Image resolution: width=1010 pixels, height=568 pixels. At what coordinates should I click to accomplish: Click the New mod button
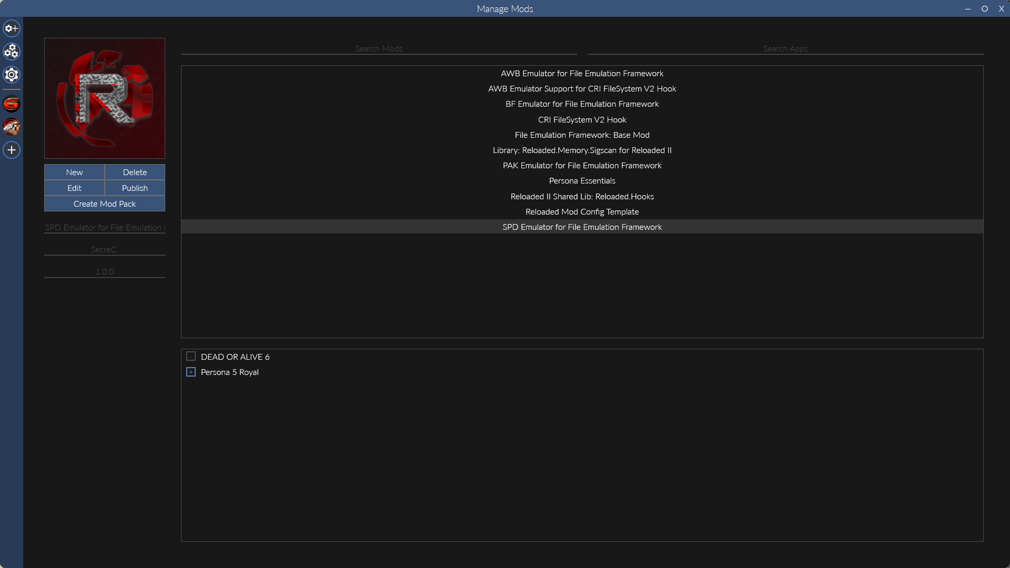point(74,172)
